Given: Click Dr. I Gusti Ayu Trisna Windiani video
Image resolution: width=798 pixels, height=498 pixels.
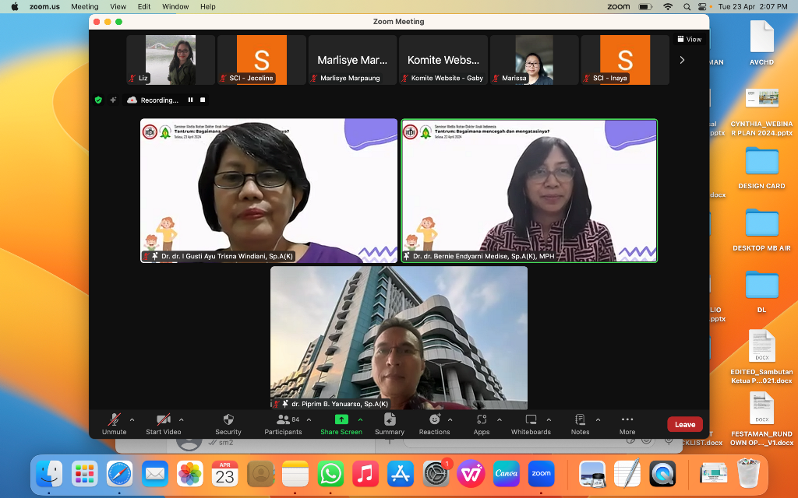Looking at the screenshot, I should 269,191.
